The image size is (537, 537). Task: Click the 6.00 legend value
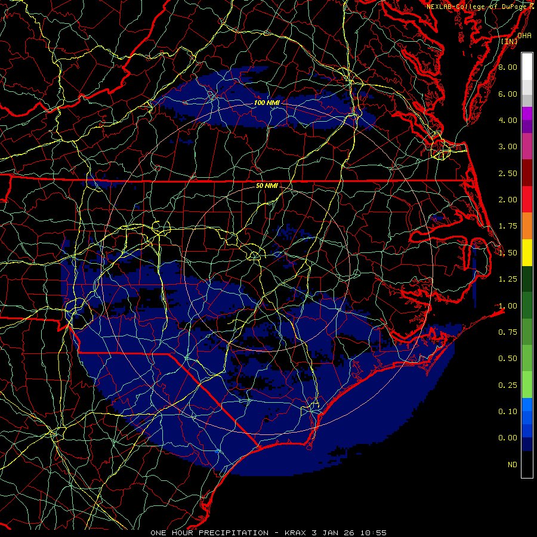pos(508,94)
